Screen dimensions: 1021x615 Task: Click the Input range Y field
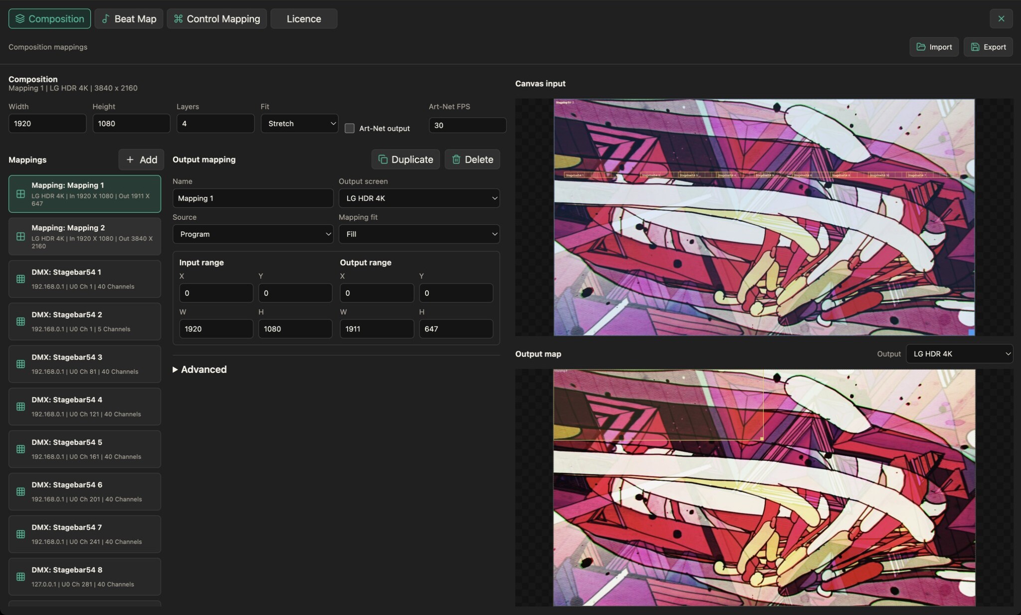pos(295,293)
